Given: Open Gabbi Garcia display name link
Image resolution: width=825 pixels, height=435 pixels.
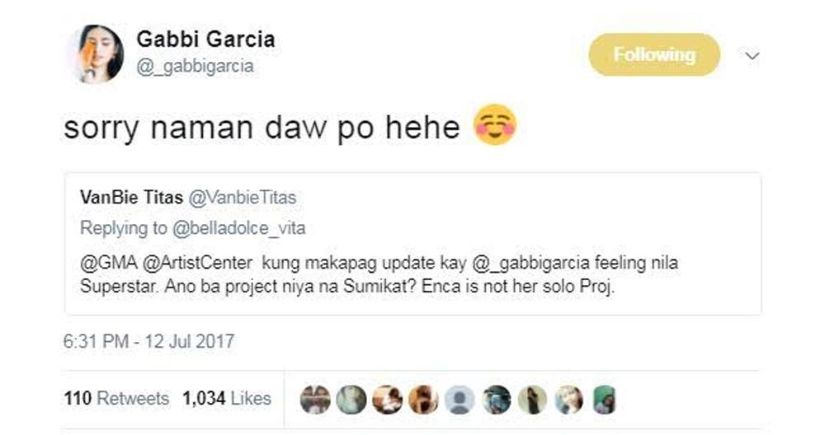Looking at the screenshot, I should tap(205, 40).
